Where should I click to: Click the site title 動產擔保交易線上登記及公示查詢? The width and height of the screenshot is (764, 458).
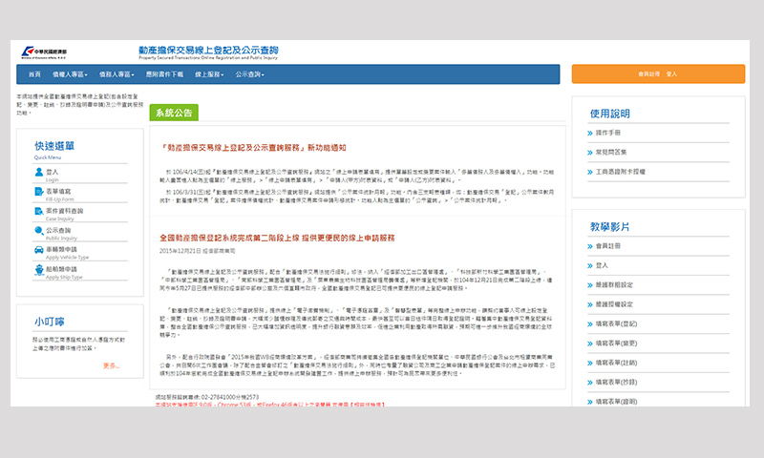coord(208,51)
